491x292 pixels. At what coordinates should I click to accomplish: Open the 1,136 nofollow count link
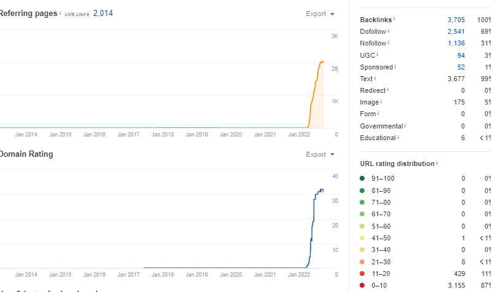(x=456, y=43)
